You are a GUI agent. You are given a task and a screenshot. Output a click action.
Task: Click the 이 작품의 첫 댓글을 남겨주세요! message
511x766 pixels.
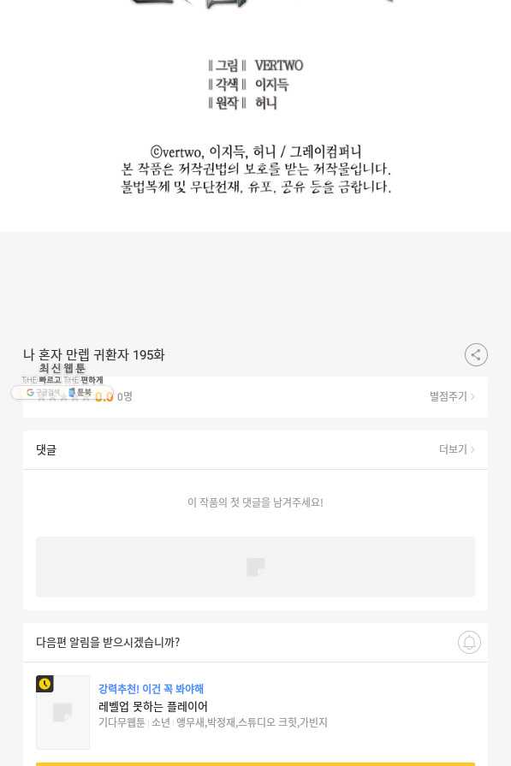255,502
